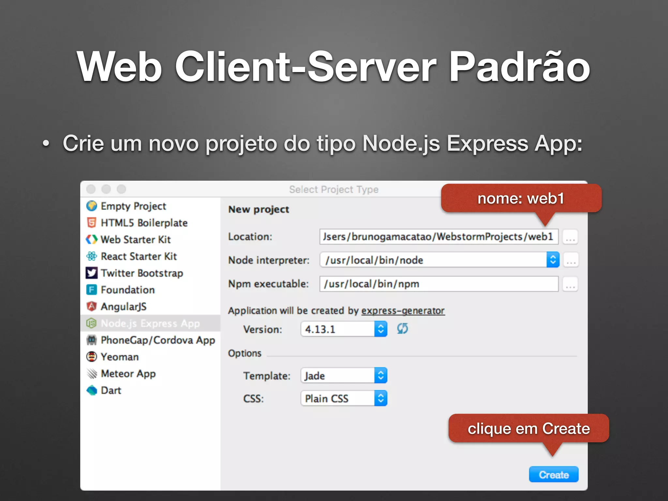This screenshot has width=668, height=501.
Task: Click the React Starter Kit atom icon
Action: click(92, 256)
